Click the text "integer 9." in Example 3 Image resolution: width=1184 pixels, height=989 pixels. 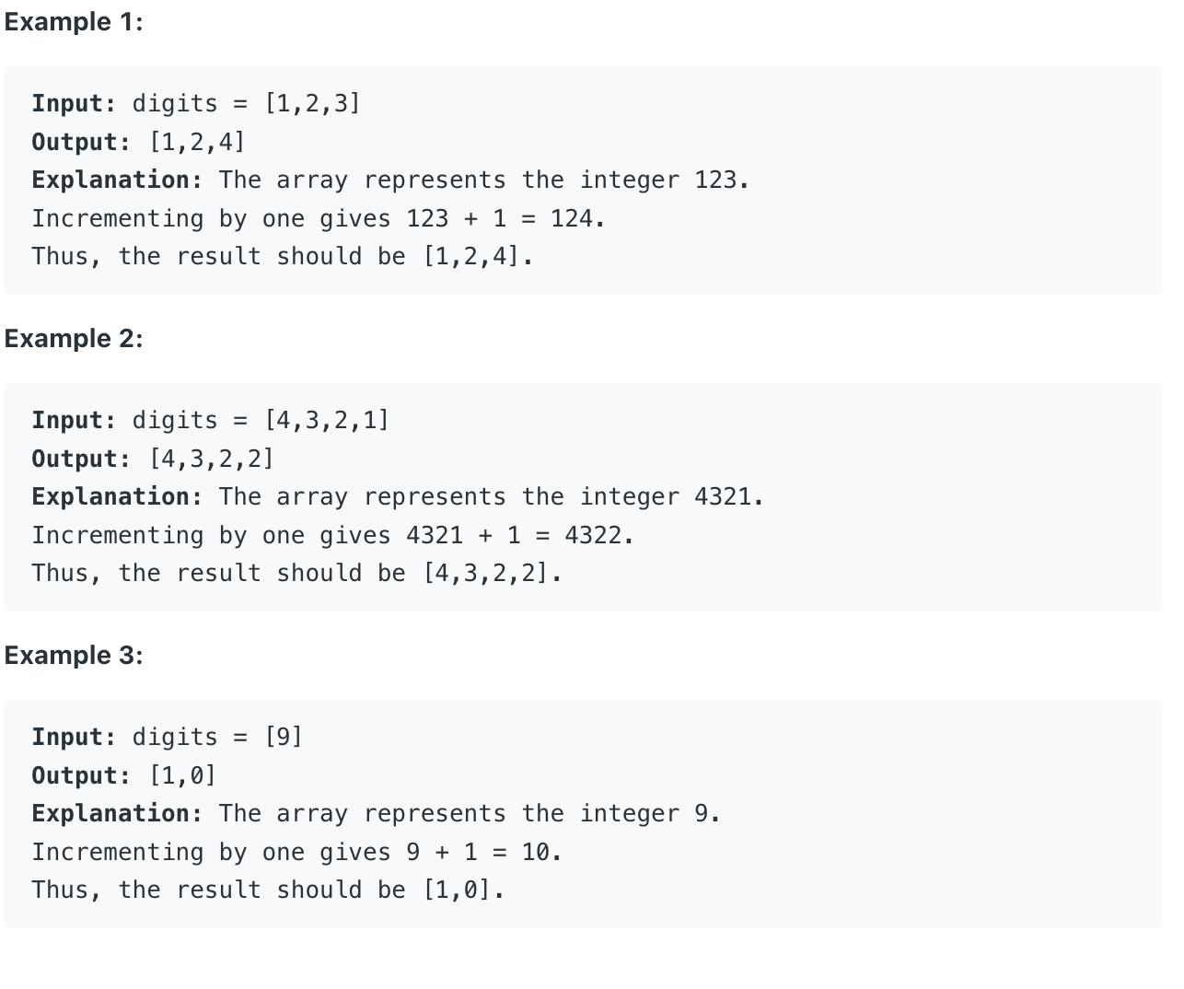650,813
